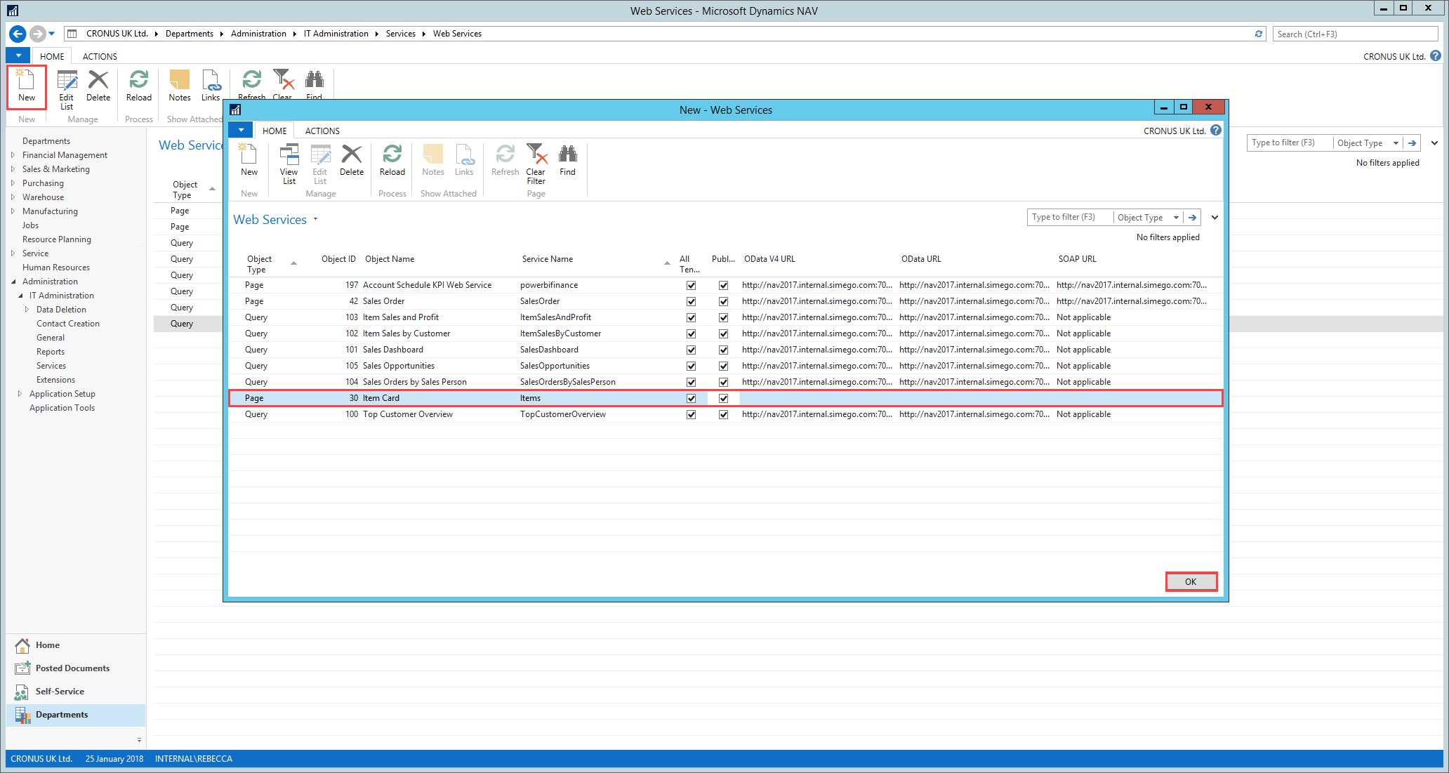Viewport: 1449px width, 773px height.
Task: Click OK button in dialog
Action: coord(1191,581)
